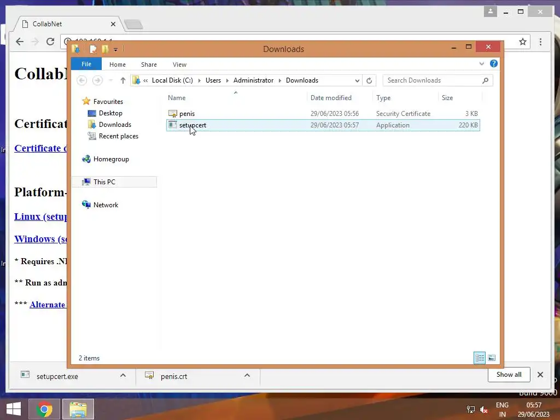Open the Share ribbon tab

pyautogui.click(x=149, y=65)
